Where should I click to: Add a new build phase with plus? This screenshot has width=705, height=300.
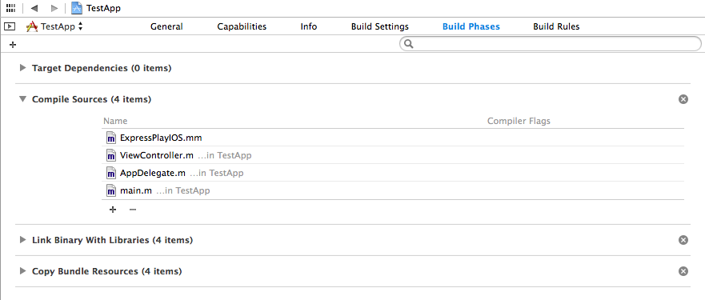point(13,45)
